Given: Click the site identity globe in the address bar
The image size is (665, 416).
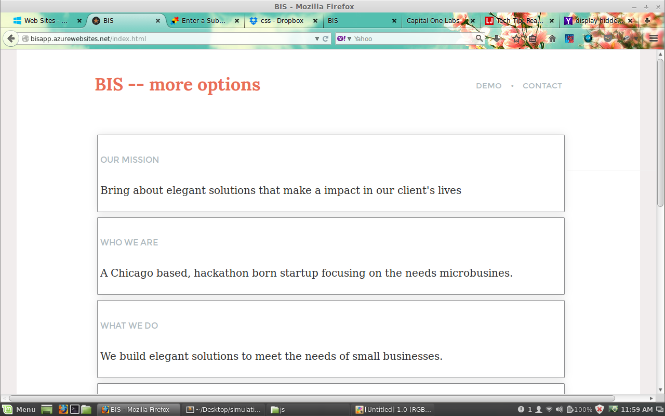Looking at the screenshot, I should pyautogui.click(x=25, y=38).
